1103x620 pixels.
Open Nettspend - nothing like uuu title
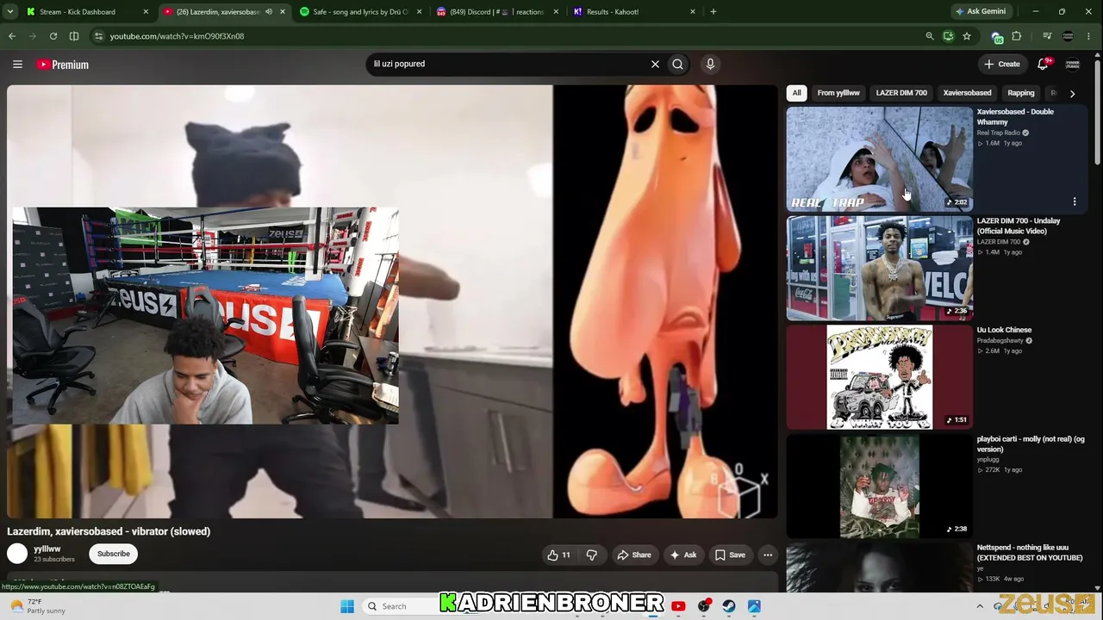tap(1030, 553)
